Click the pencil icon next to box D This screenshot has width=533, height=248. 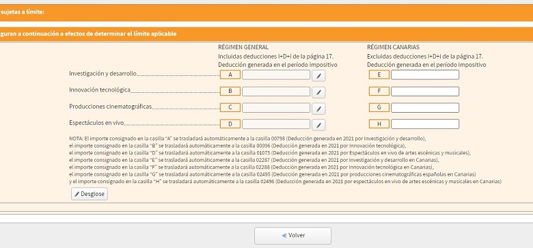pos(318,125)
